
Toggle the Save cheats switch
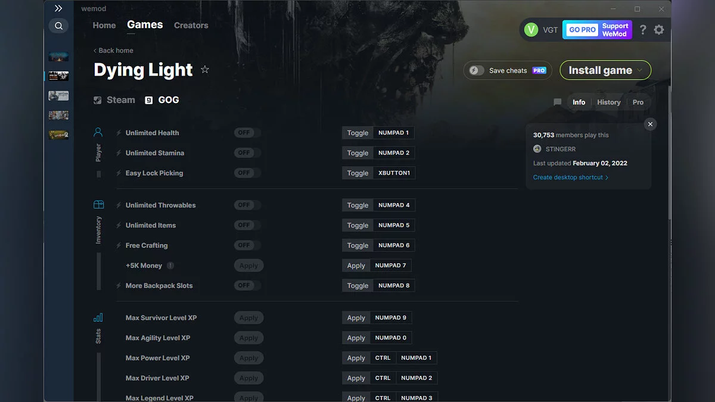[x=477, y=70]
